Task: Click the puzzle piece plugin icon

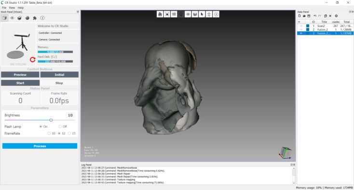Action: 35,18
